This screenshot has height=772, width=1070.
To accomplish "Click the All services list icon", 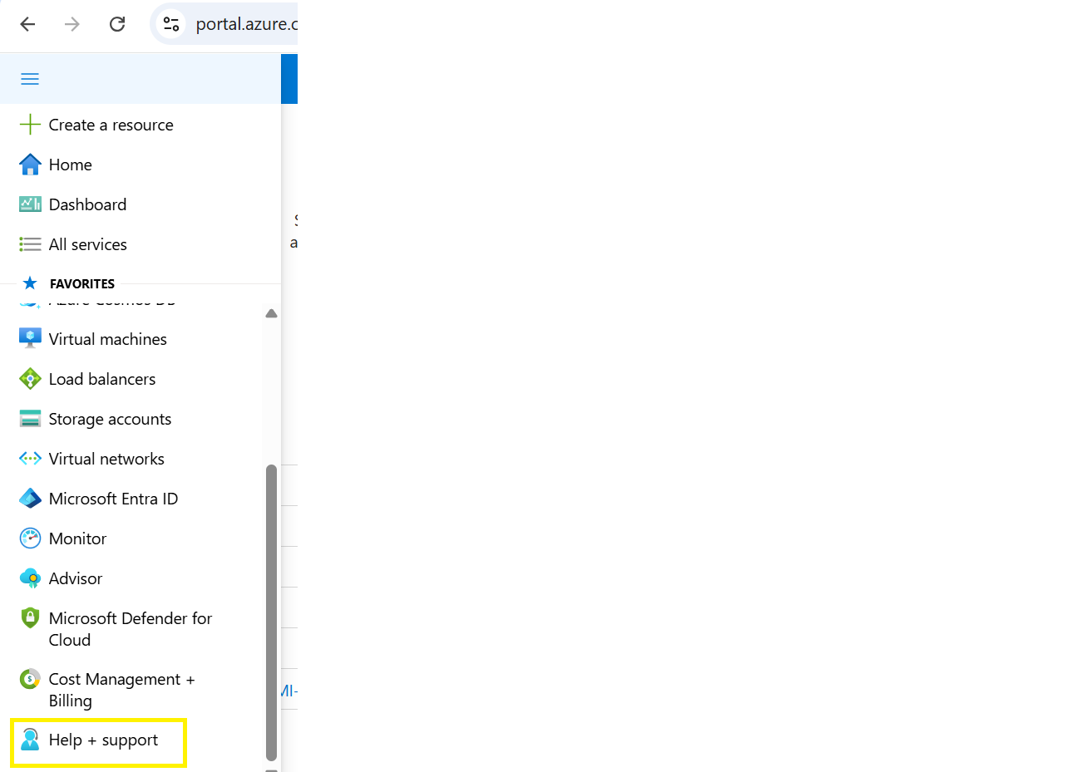I will [30, 244].
